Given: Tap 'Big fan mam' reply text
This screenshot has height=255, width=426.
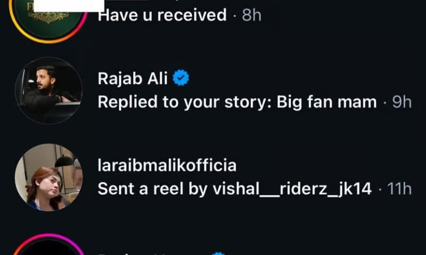Looking at the screenshot, I should (x=326, y=102).
